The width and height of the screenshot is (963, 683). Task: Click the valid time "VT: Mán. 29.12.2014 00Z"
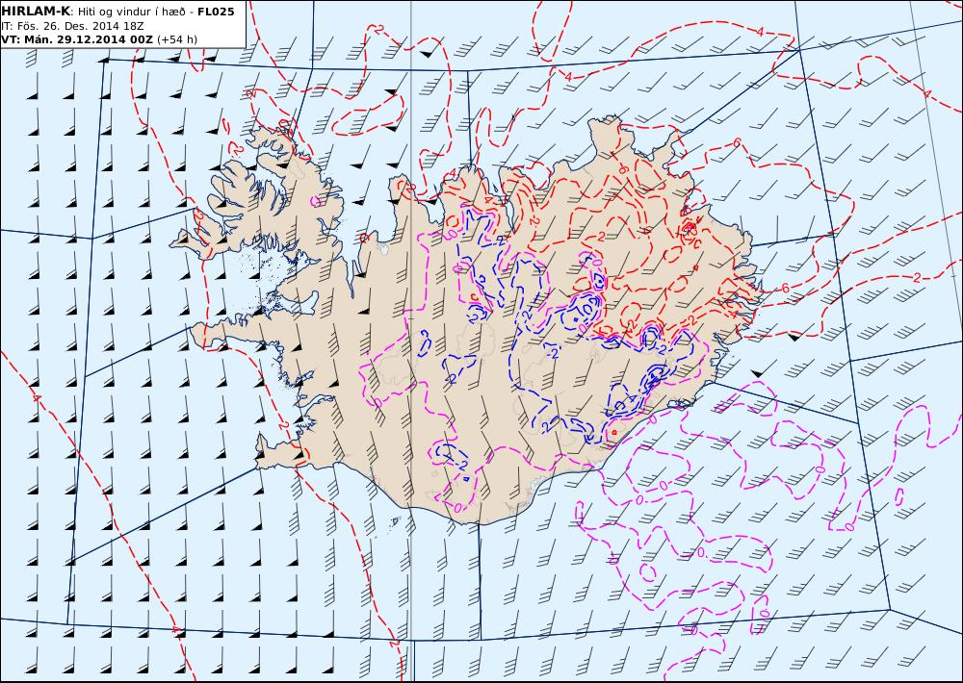(77, 39)
